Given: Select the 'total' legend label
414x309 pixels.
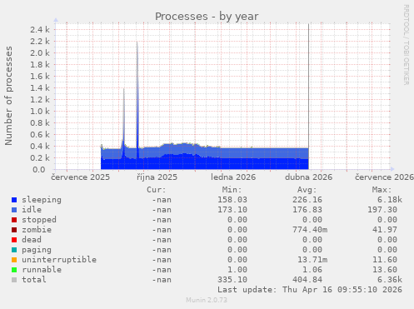Looking at the screenshot, I should pos(34,280).
